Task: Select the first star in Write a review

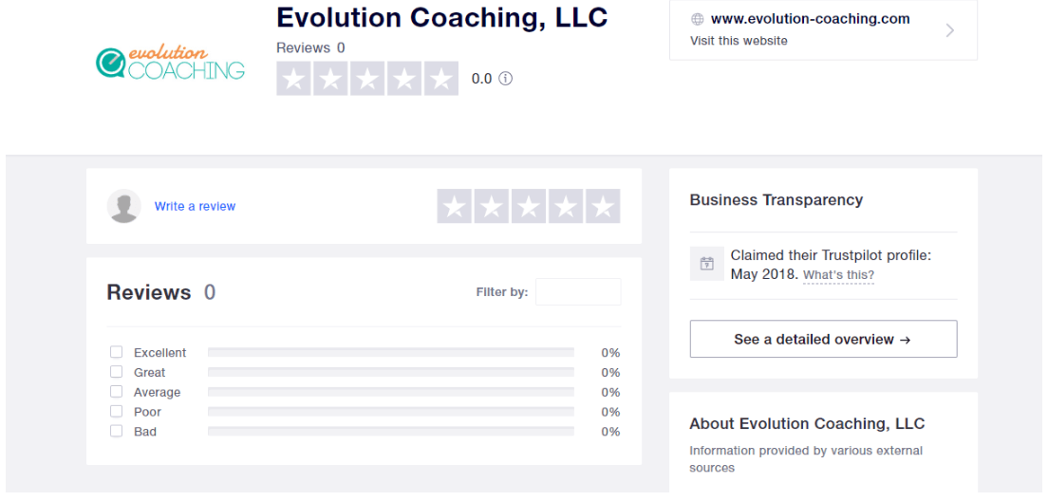Action: (x=455, y=207)
